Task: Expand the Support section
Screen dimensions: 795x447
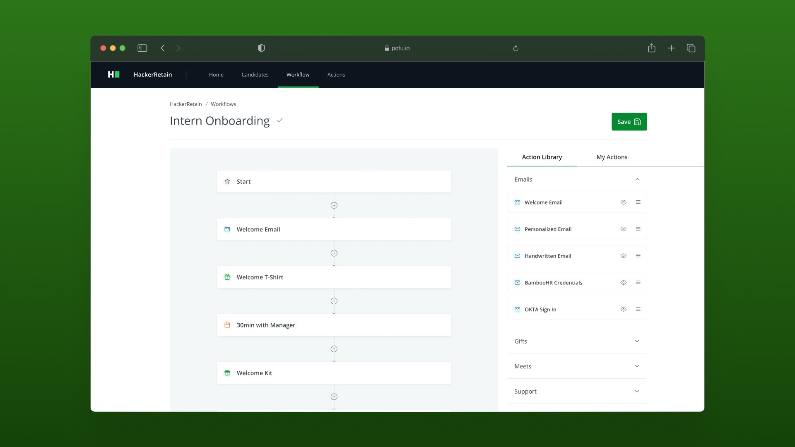Action: click(577, 391)
